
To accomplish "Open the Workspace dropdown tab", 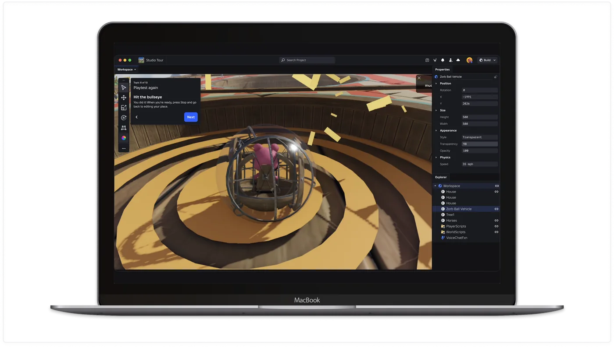I will (x=127, y=69).
